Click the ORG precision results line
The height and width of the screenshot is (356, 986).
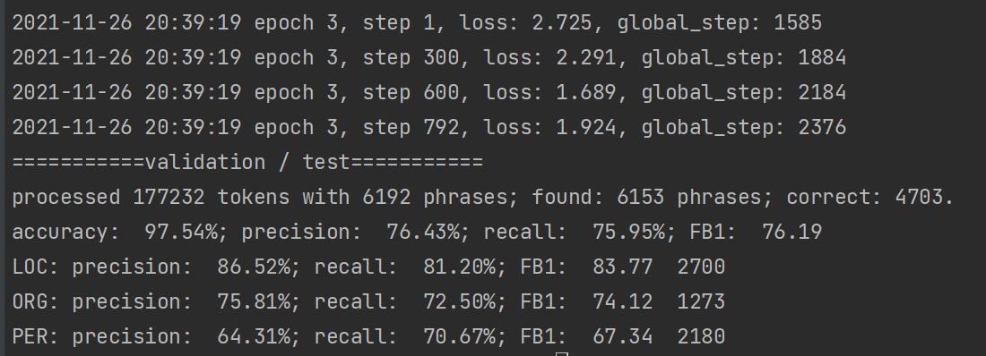[368, 302]
